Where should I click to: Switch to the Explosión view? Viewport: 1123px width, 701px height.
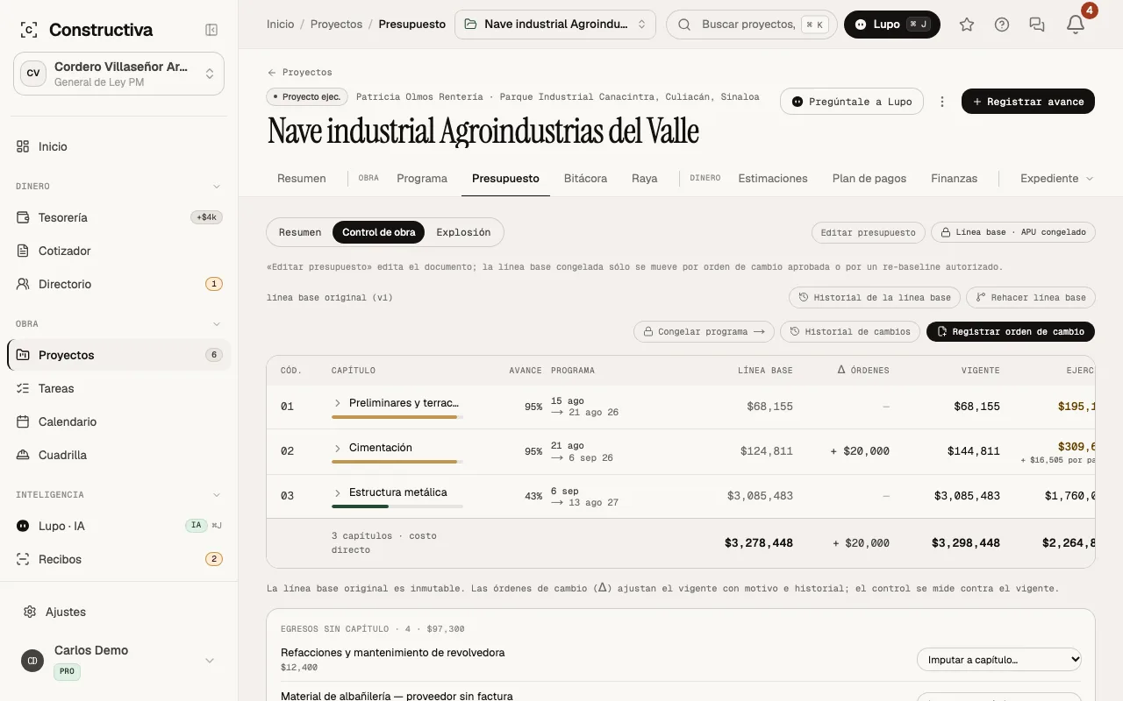pos(463,232)
